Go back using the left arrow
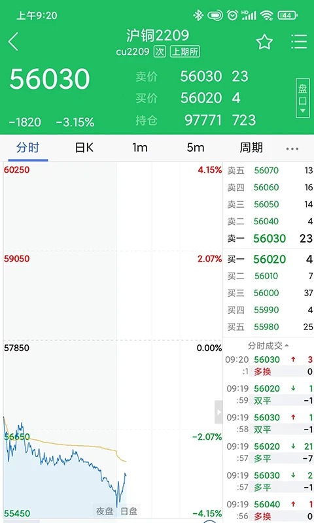This screenshot has width=314, height=523. tap(13, 42)
